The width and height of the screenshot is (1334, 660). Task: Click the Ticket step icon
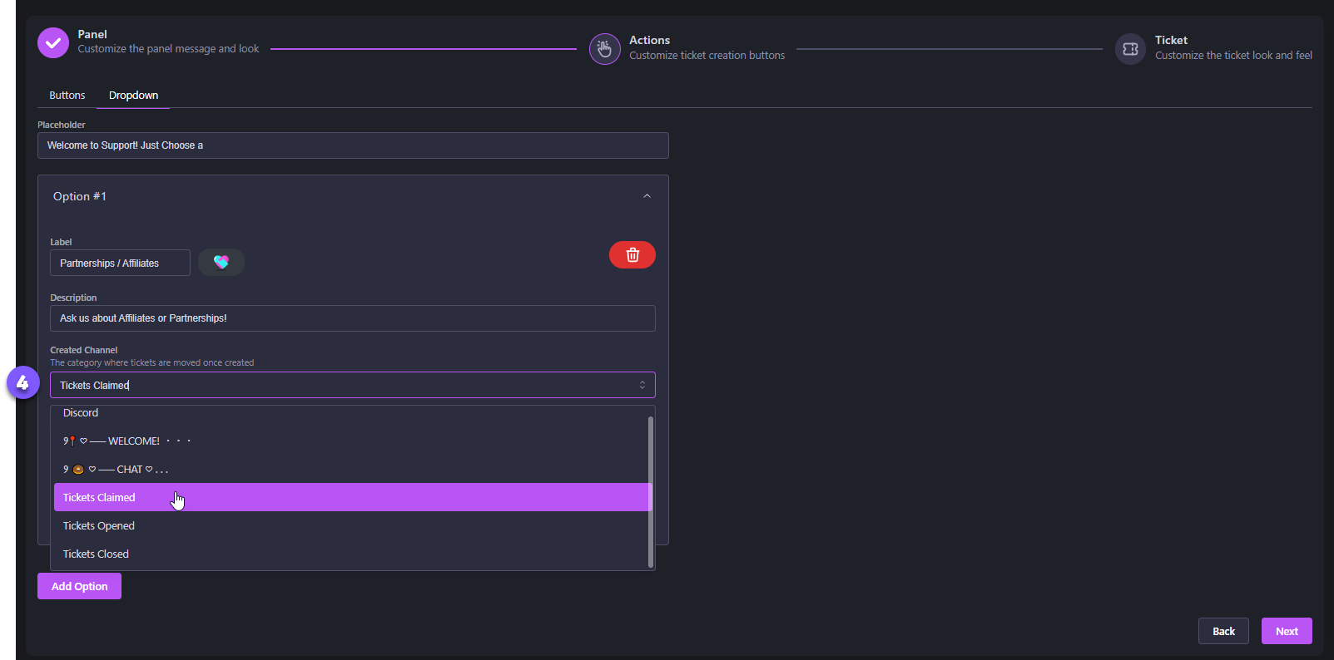click(x=1130, y=49)
